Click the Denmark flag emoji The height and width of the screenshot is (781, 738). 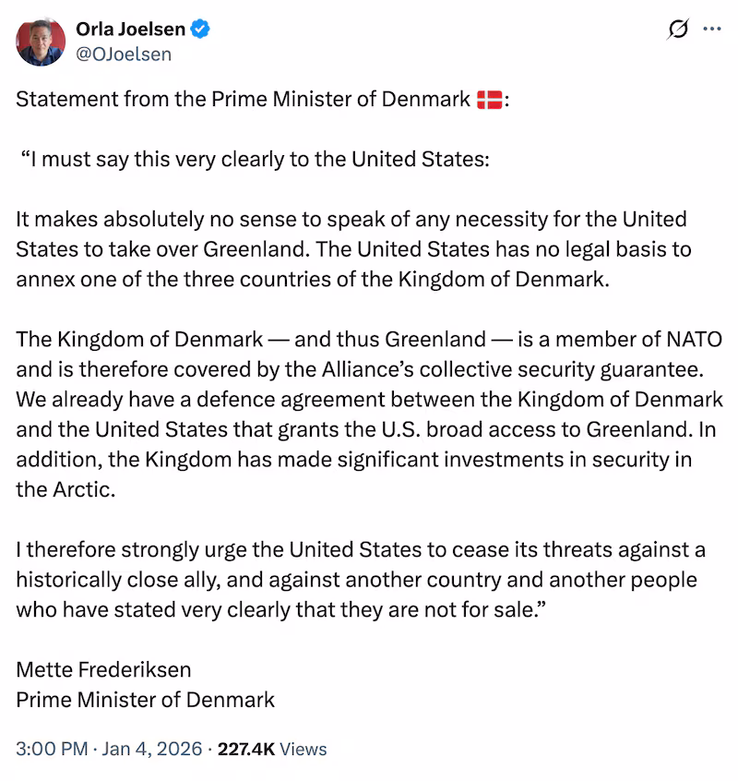click(489, 100)
